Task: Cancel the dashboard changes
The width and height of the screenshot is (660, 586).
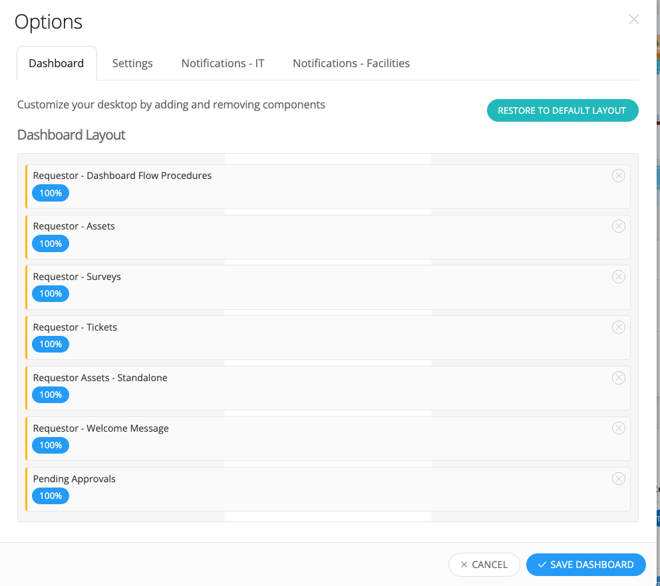Action: pyautogui.click(x=484, y=565)
